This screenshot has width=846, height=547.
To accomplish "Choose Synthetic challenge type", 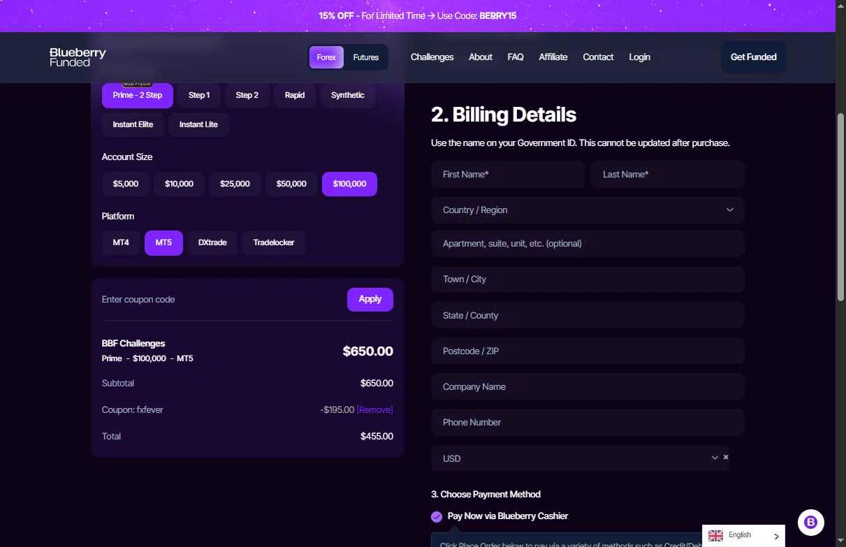I will [348, 95].
